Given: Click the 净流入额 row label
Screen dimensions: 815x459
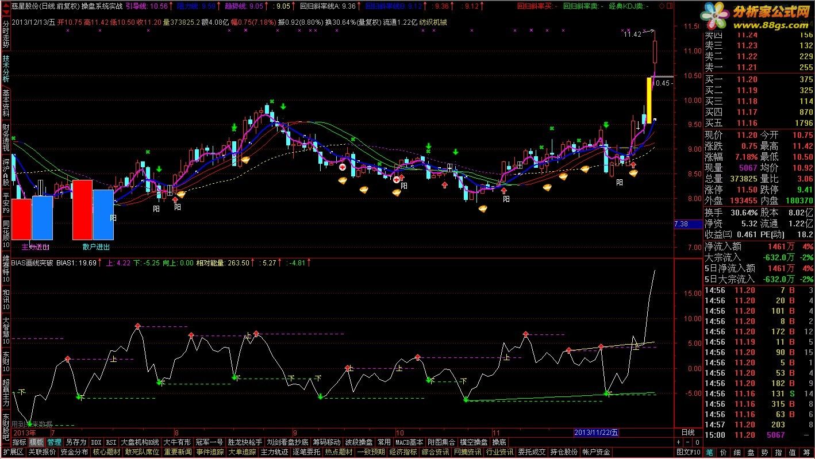Looking at the screenshot, I should click(723, 247).
